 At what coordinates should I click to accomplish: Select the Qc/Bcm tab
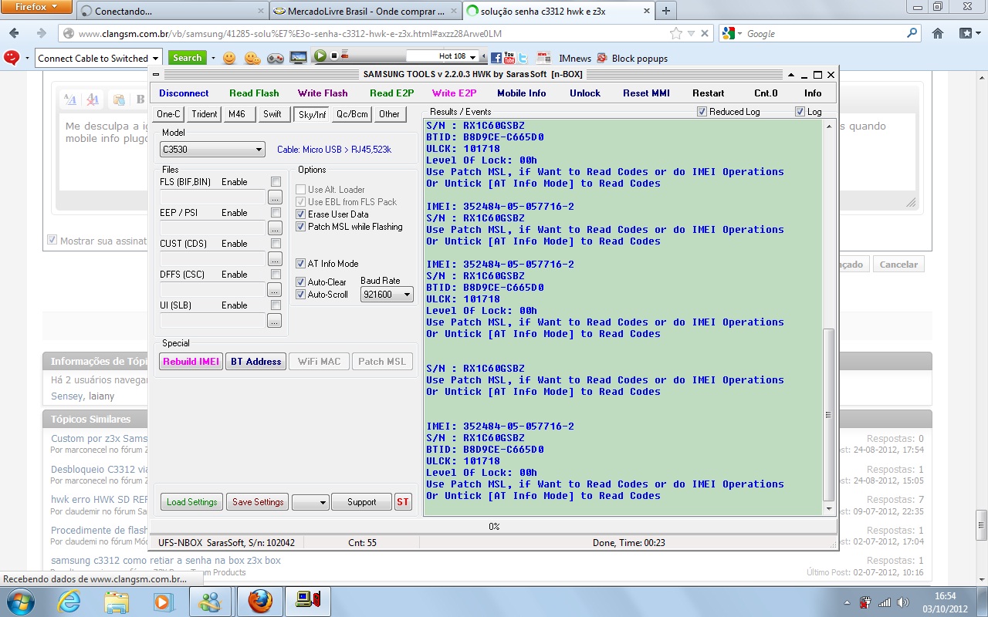pyautogui.click(x=352, y=114)
